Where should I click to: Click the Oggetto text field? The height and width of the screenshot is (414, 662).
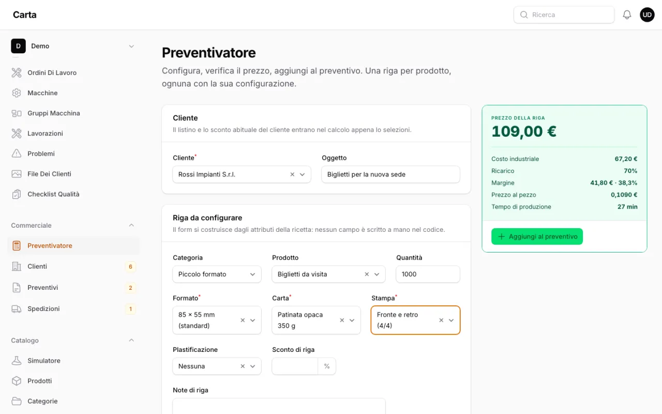pyautogui.click(x=390, y=174)
